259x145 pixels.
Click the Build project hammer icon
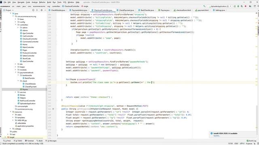pyautogui.click(x=204, y=6)
